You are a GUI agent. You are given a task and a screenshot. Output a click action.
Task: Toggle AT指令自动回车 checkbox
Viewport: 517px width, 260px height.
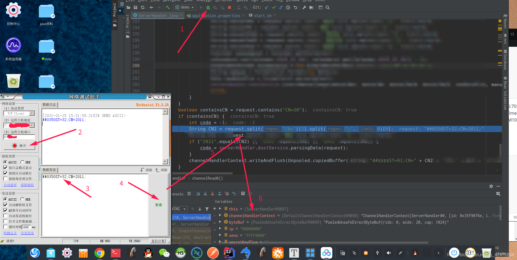5,210
